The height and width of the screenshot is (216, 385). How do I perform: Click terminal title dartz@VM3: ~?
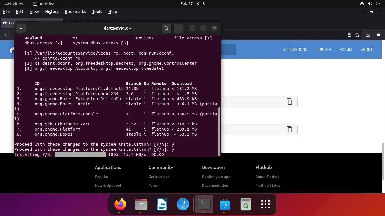[x=118, y=28]
